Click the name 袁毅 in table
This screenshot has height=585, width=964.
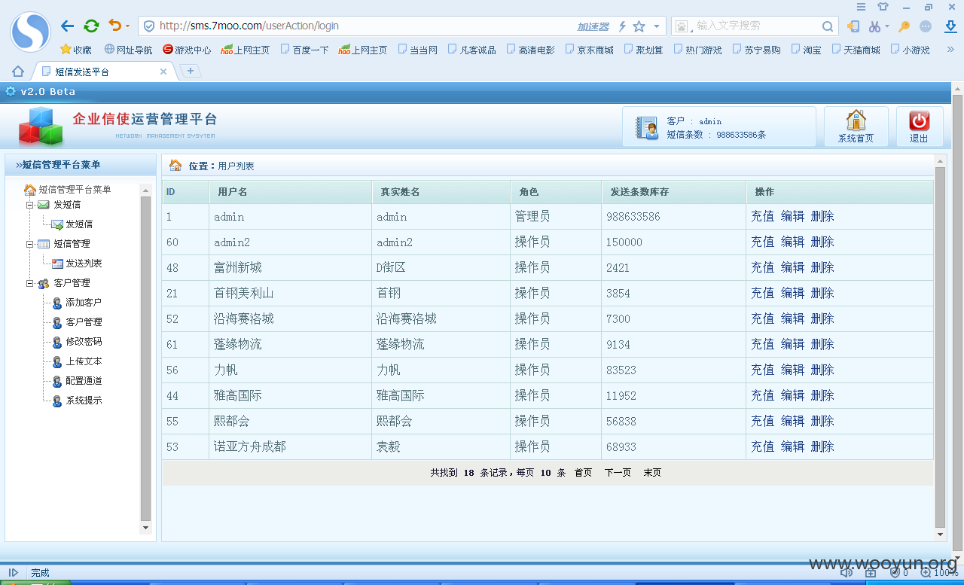coord(388,447)
